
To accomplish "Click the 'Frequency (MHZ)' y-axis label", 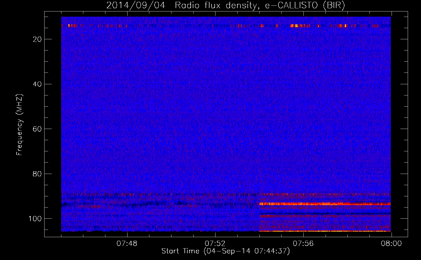I will pyautogui.click(x=20, y=125).
